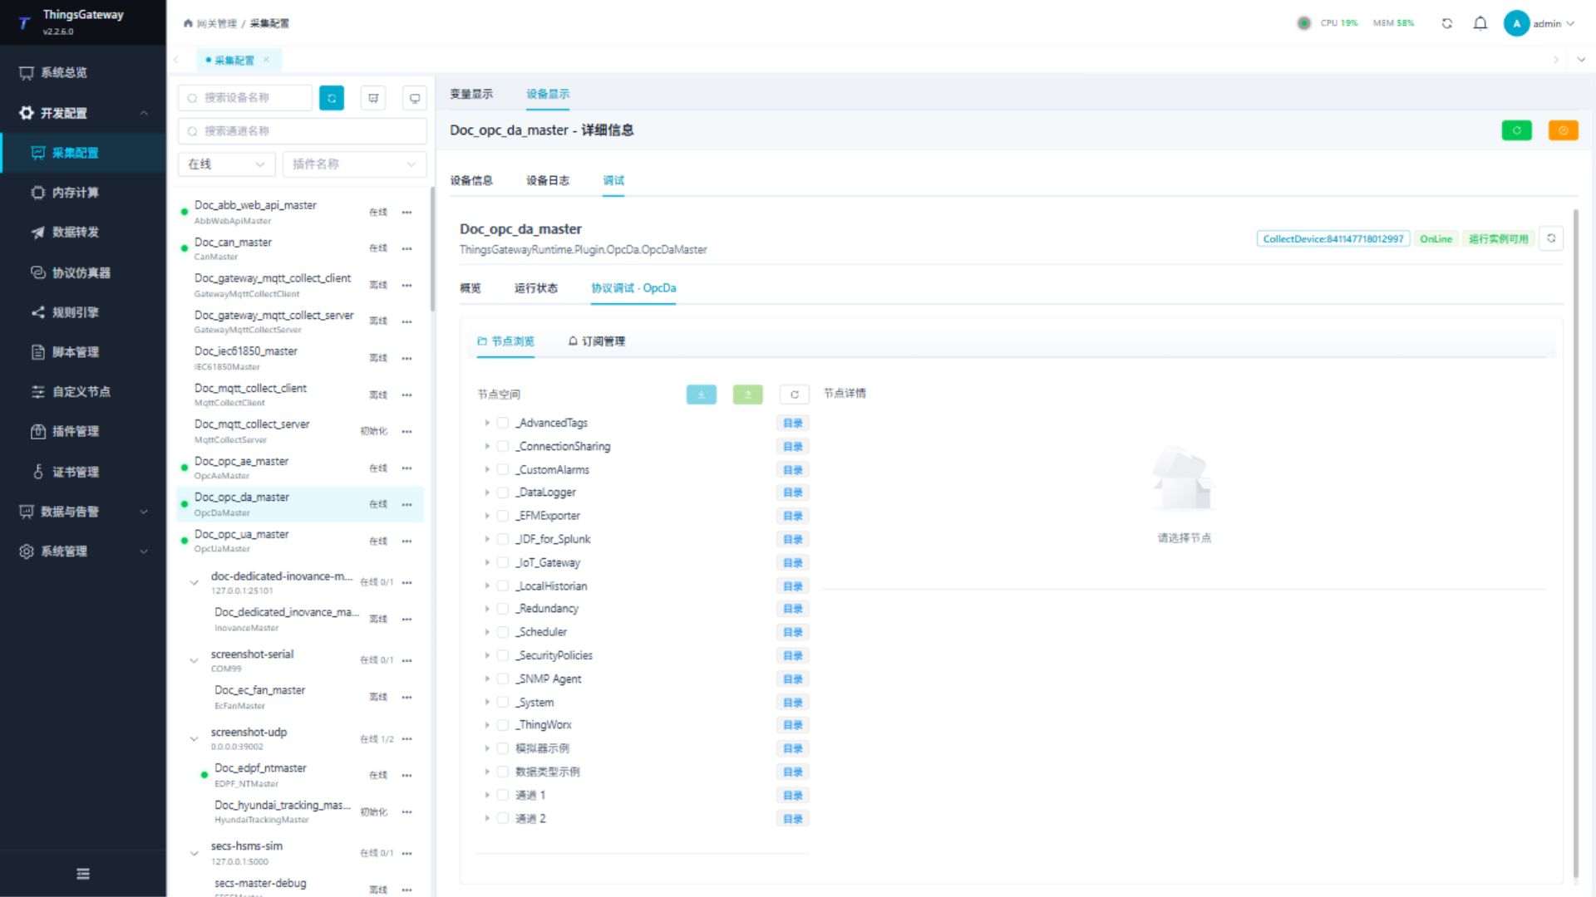The width and height of the screenshot is (1596, 897).
Task: Collapse the secs-hsms-sim channel group
Action: (194, 853)
